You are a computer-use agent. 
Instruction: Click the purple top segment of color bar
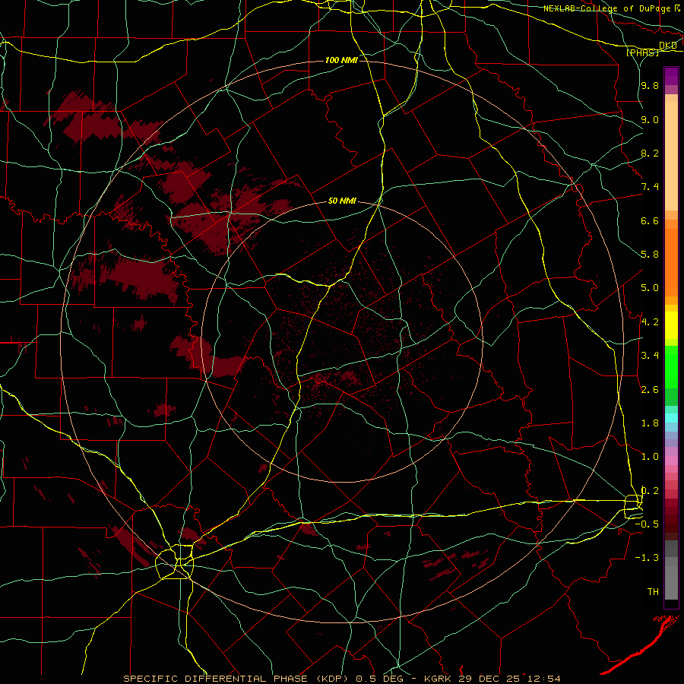[x=671, y=76]
